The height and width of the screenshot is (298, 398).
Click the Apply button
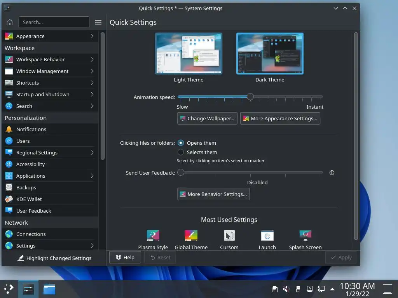tap(341, 258)
